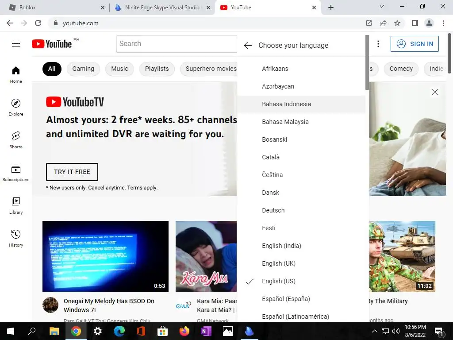Screen dimensions: 453x340
Task: Open Shorts in the sidebar
Action: coord(16,140)
